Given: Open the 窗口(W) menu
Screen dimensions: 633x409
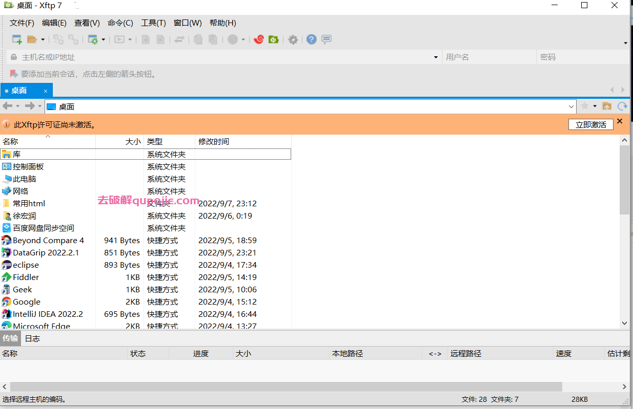Looking at the screenshot, I should click(x=188, y=23).
